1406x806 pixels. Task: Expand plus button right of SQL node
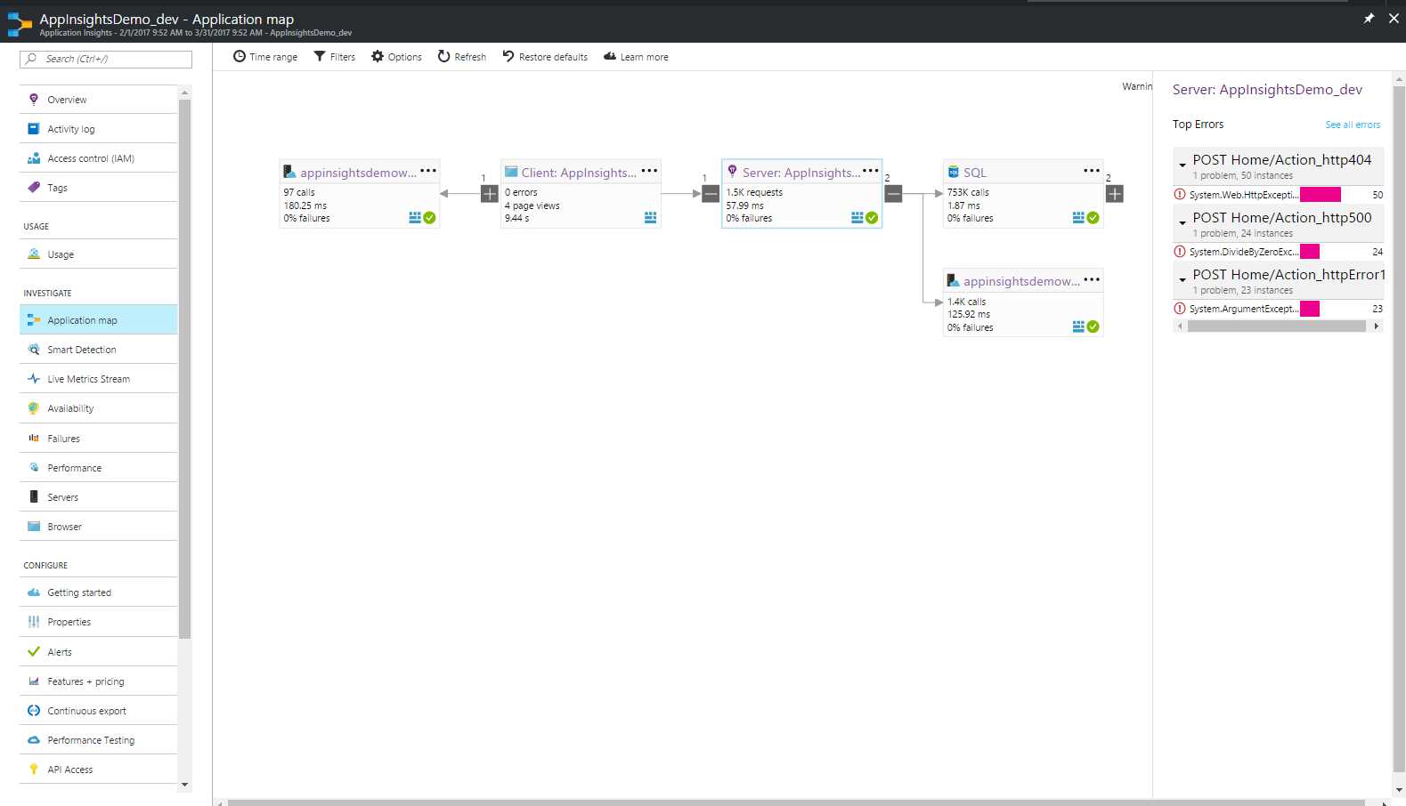tap(1115, 194)
